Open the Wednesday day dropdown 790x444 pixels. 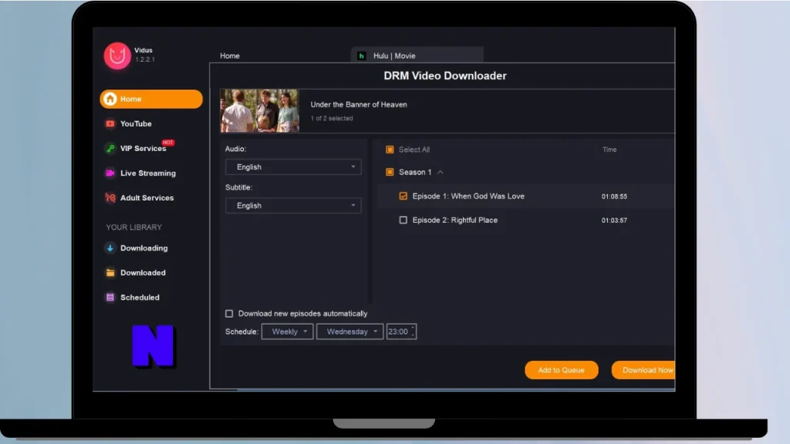(349, 331)
